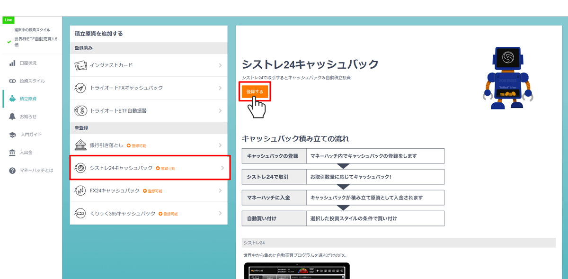Click the orange 登録する button
The height and width of the screenshot is (279, 568).
pyautogui.click(x=255, y=91)
